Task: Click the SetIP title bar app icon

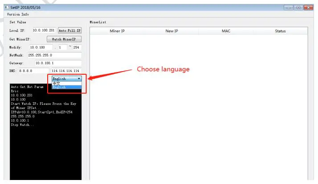Action: [x=7, y=7]
